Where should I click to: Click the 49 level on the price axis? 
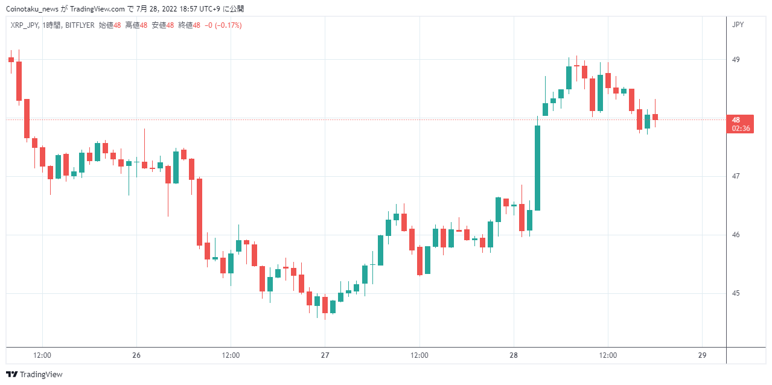point(736,60)
